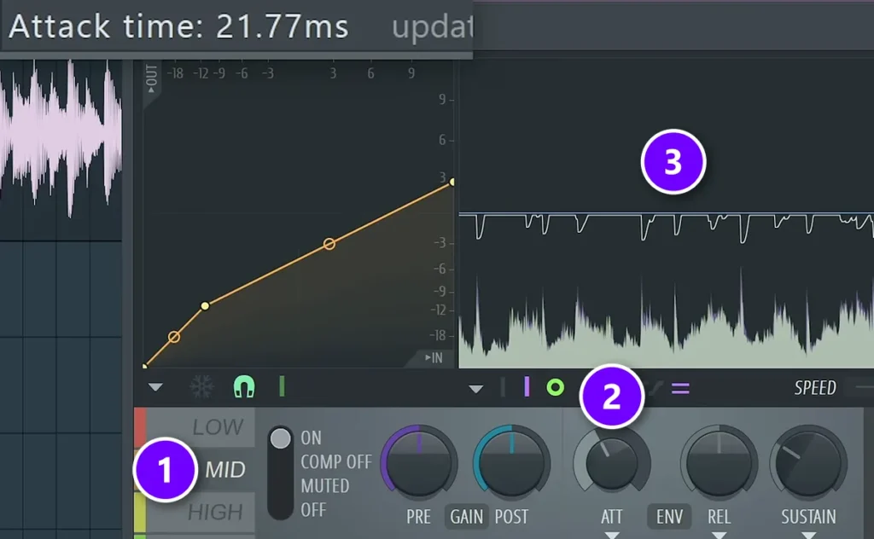Viewport: 874px width, 539px height.
Task: Select the yellow envelope point near -12
Action: coord(205,305)
